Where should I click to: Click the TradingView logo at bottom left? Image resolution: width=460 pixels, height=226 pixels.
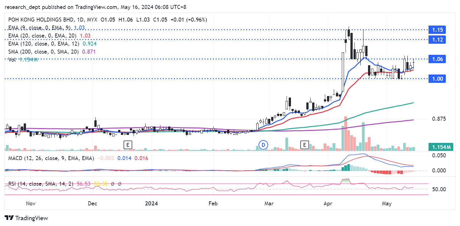click(27, 218)
